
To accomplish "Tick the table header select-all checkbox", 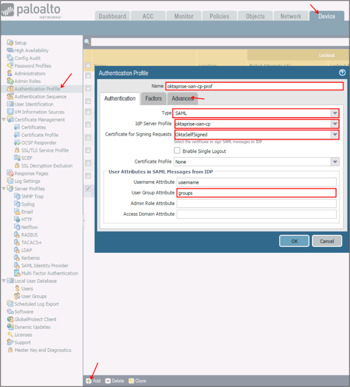I will tap(88, 65).
